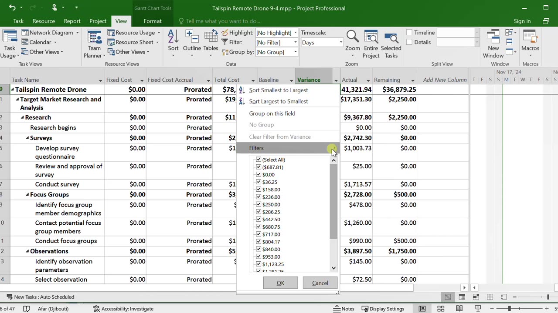Click OK in the filter menu
558x313 pixels.
click(280, 283)
